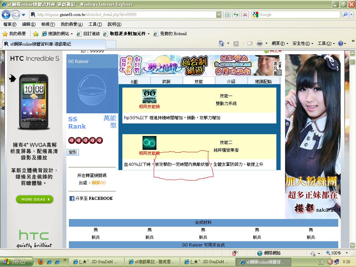
Task: Expand the 取得更多附加元件 dropdown
Action: point(148,34)
